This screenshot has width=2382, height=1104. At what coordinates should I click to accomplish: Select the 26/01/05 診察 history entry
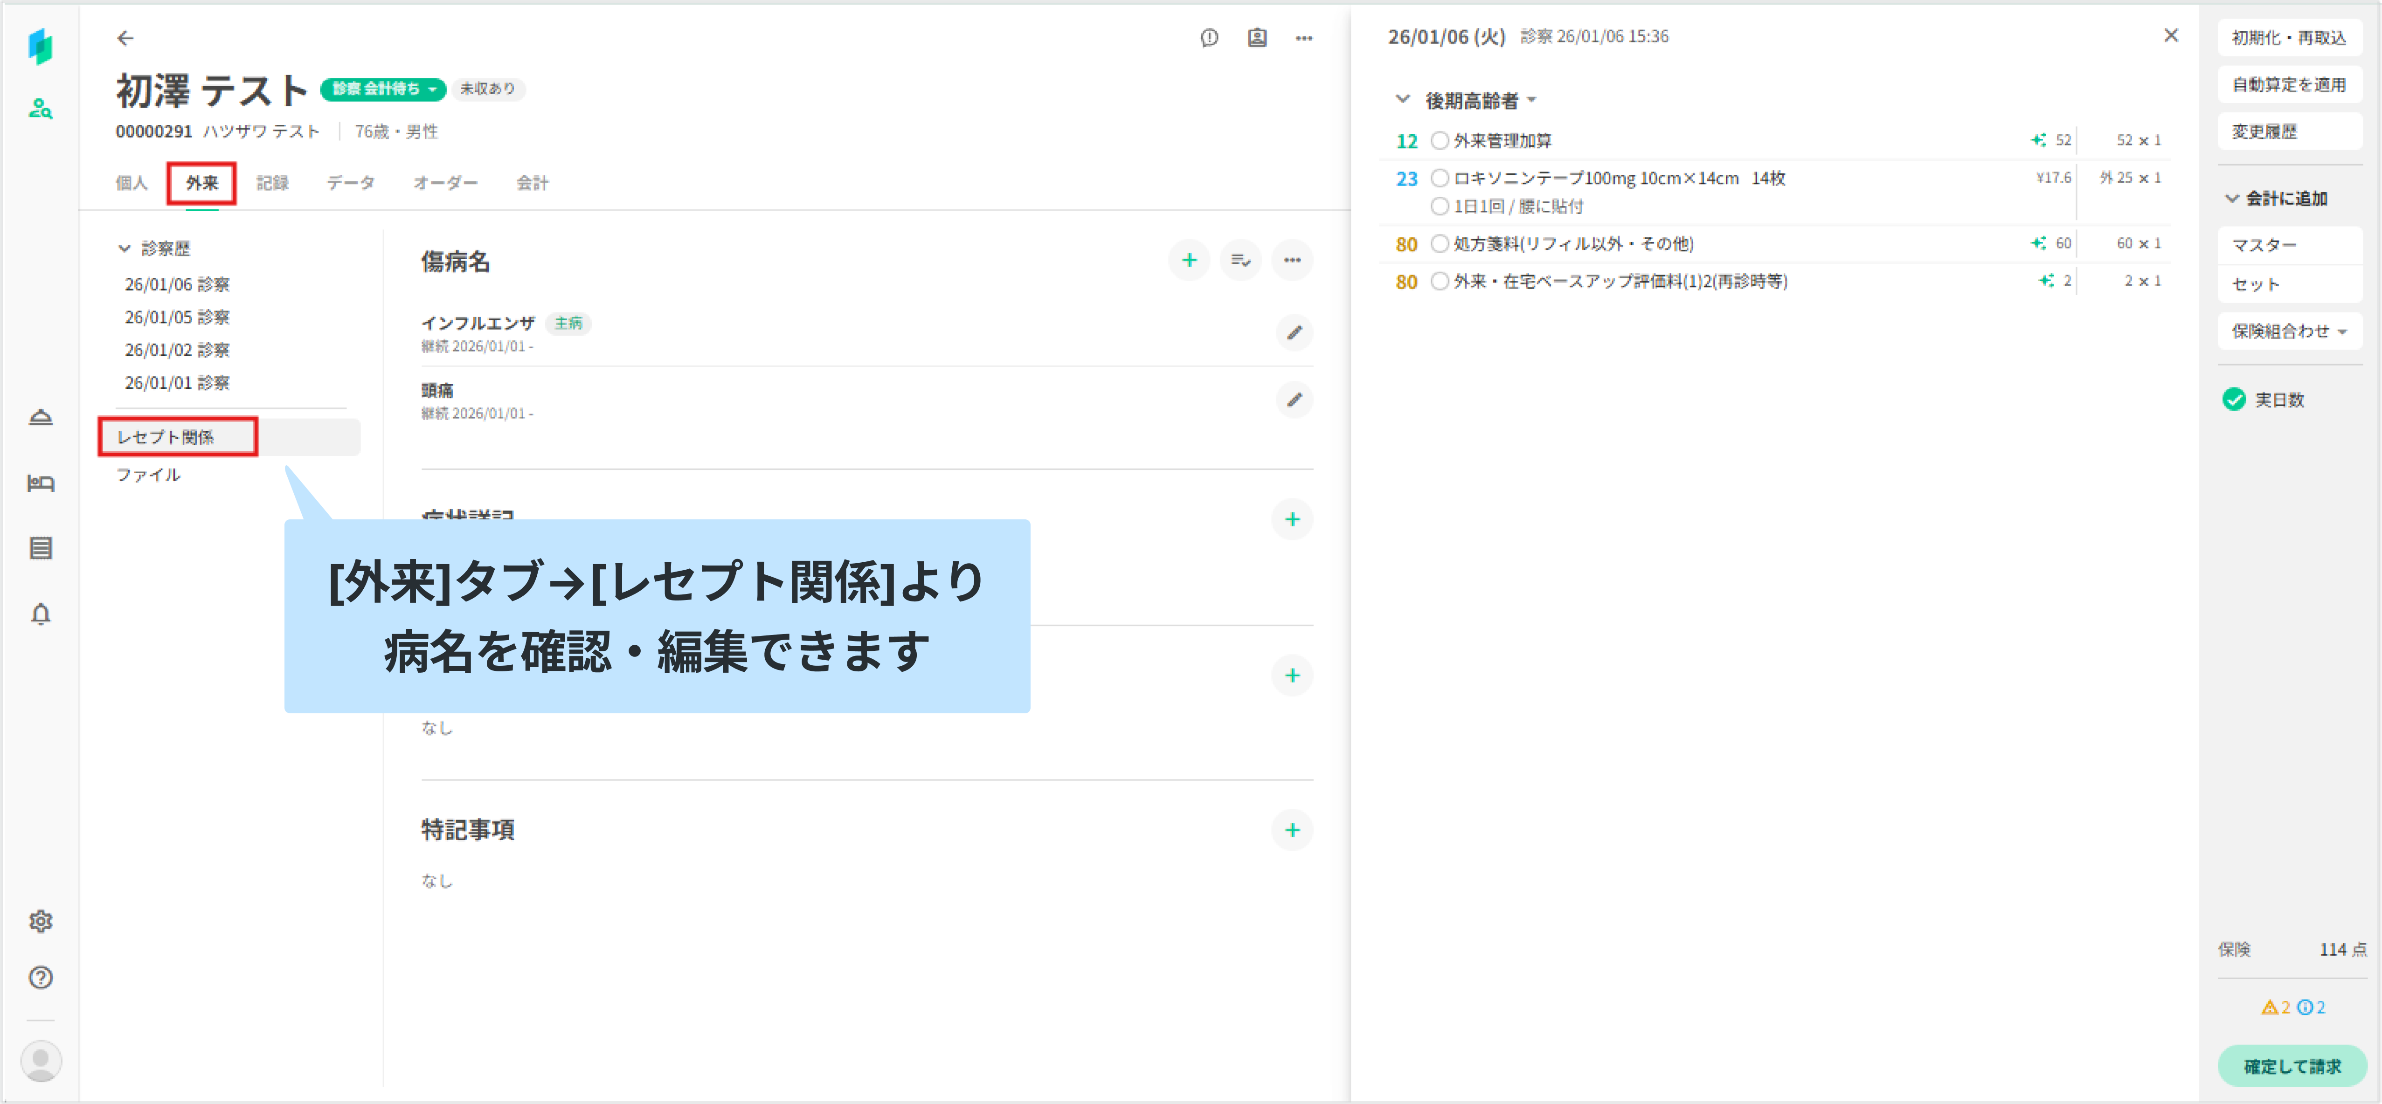[x=178, y=317]
